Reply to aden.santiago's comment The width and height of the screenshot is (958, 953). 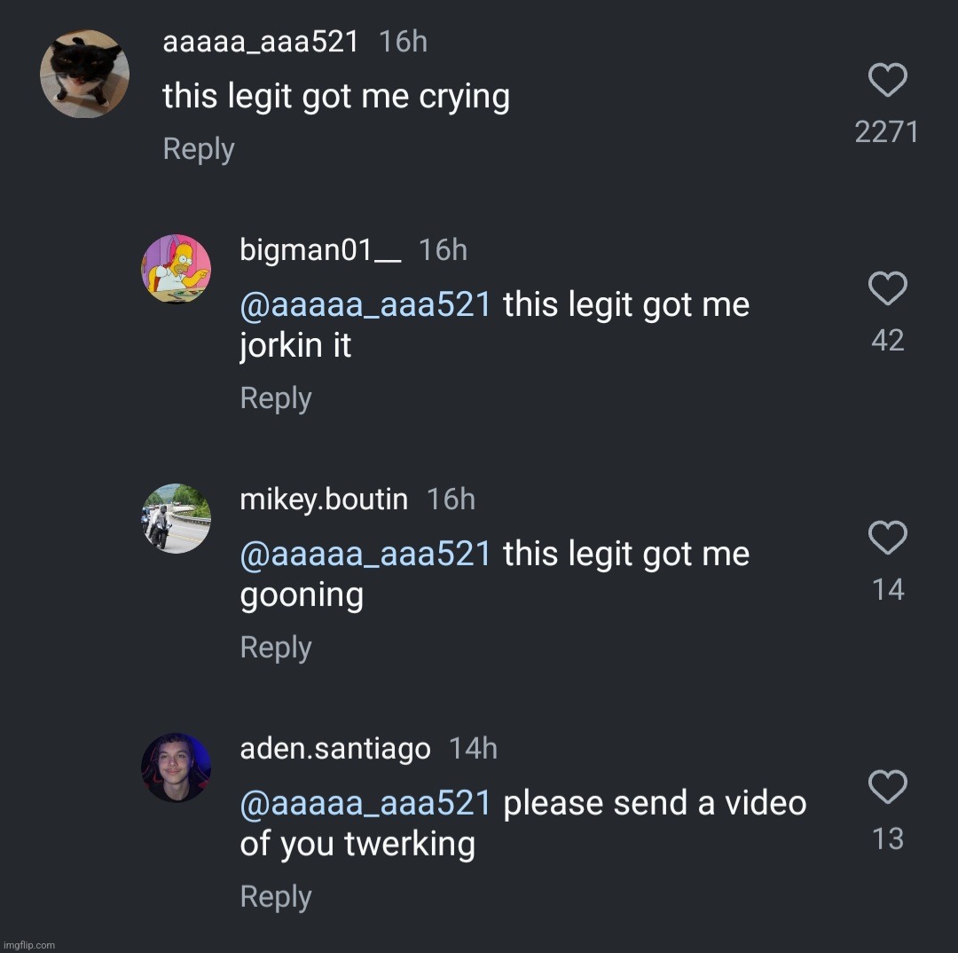click(x=276, y=897)
